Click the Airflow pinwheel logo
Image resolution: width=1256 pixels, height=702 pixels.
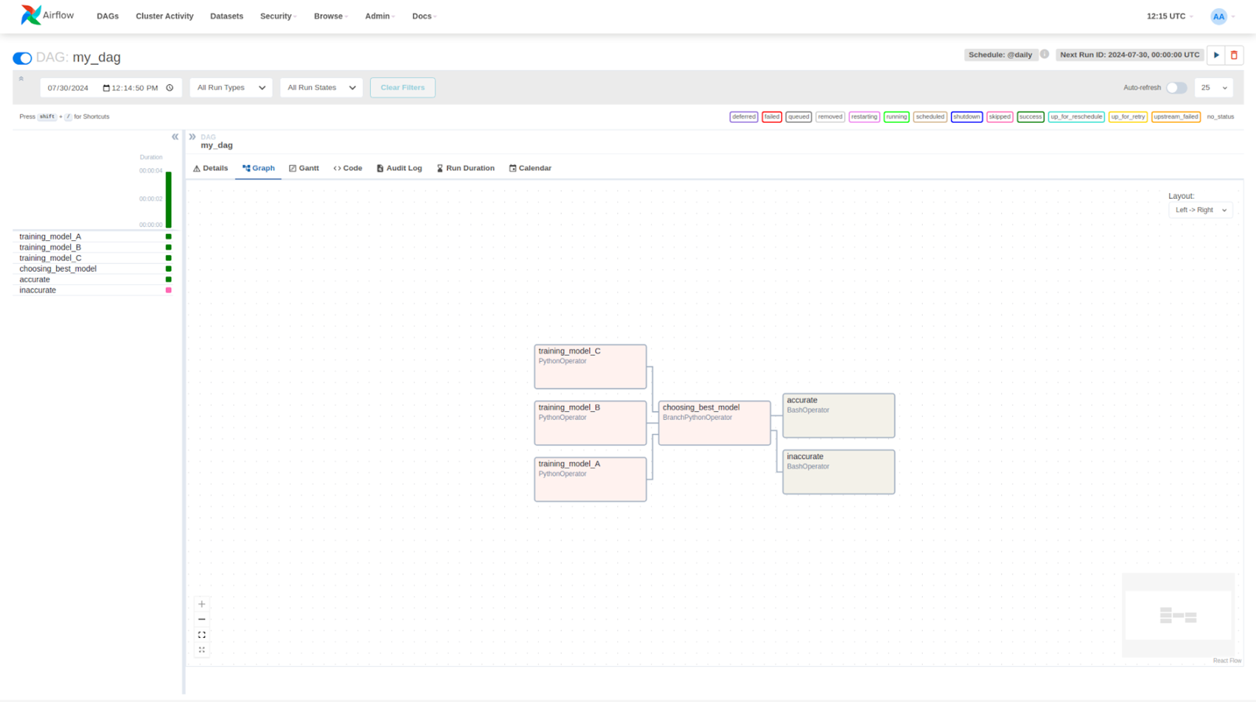[x=31, y=14]
